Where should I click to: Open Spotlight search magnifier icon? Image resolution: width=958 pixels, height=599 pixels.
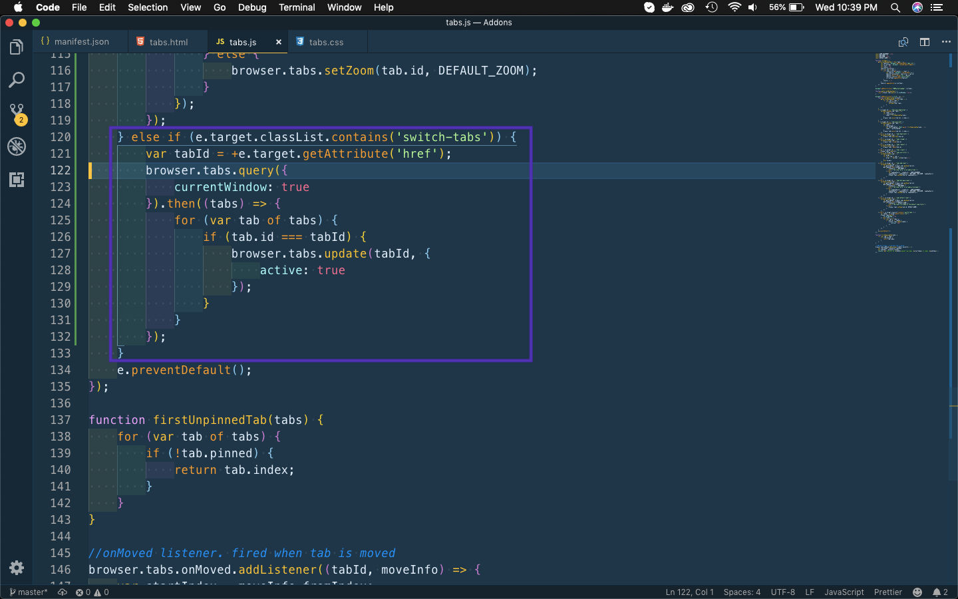click(895, 7)
